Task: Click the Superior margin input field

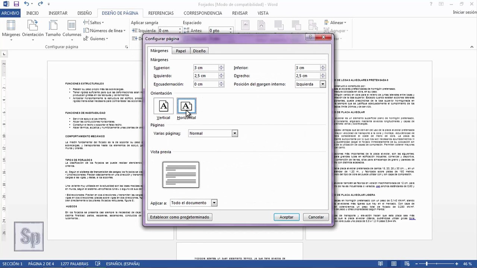Action: (206, 68)
